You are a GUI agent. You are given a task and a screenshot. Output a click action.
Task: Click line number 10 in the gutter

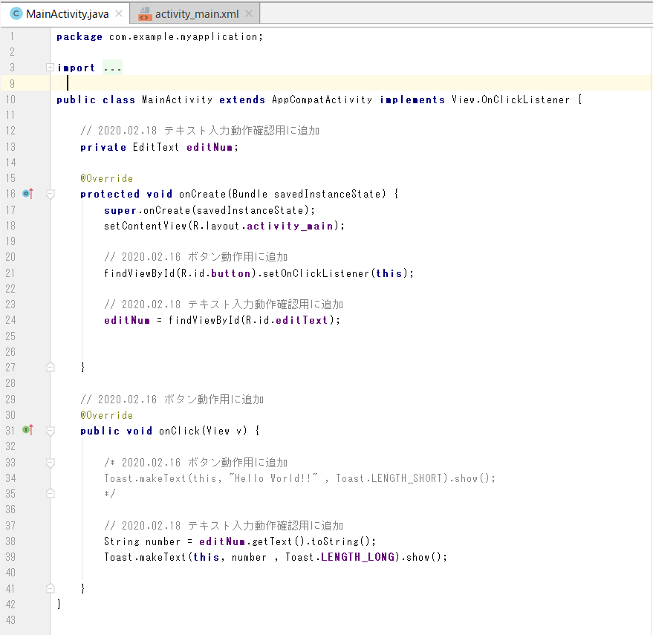(10, 100)
